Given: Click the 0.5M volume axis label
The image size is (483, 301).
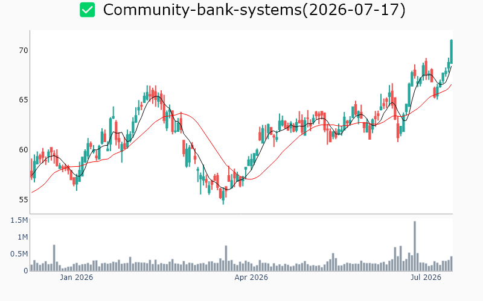Looking at the screenshot, I should 19,254.
